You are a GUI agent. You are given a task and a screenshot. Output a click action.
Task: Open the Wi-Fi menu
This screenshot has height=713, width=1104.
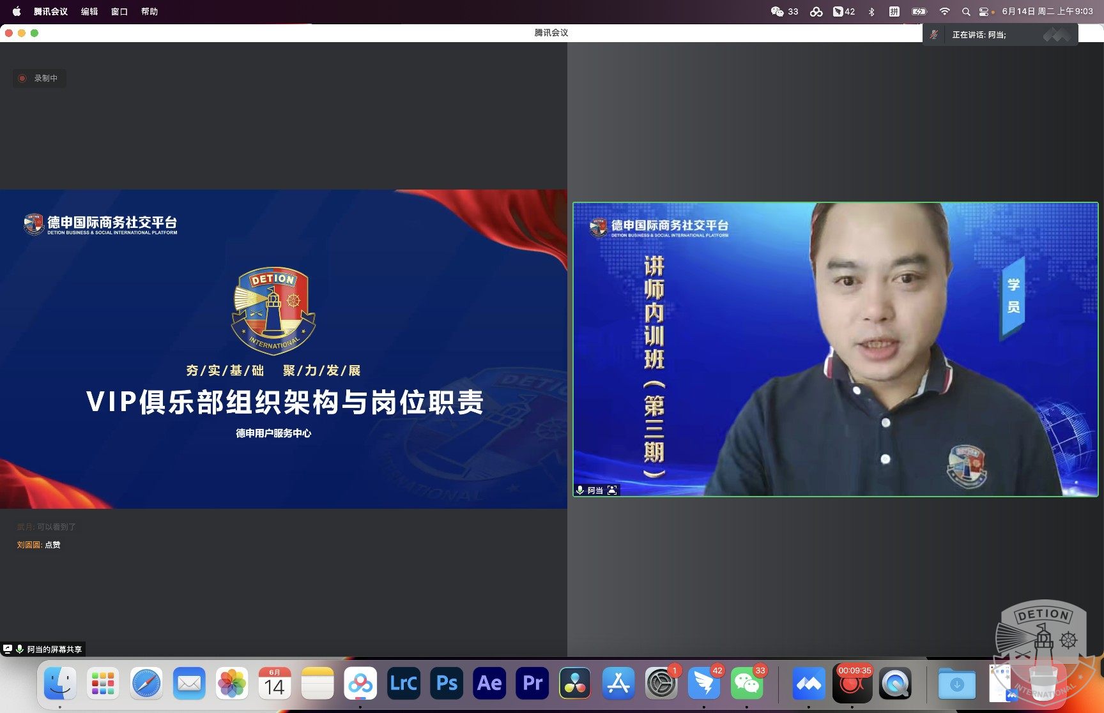click(944, 11)
